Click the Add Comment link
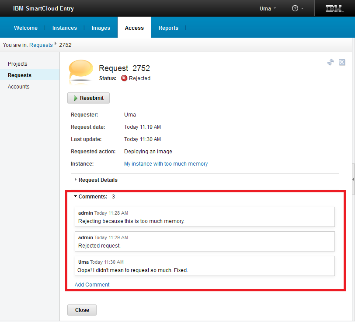Viewport: 355px width, 322px height. [92, 284]
